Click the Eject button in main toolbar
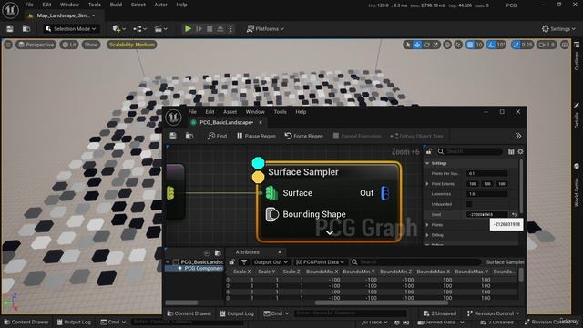This screenshot has height=328, width=583. pos(220,28)
